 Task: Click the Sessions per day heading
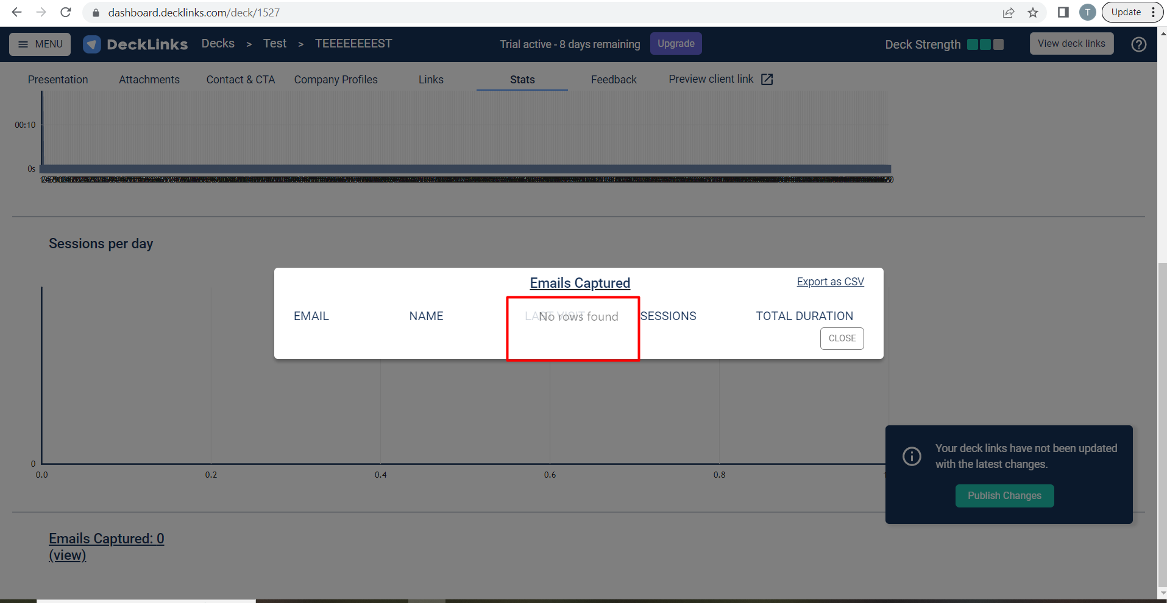(x=101, y=243)
